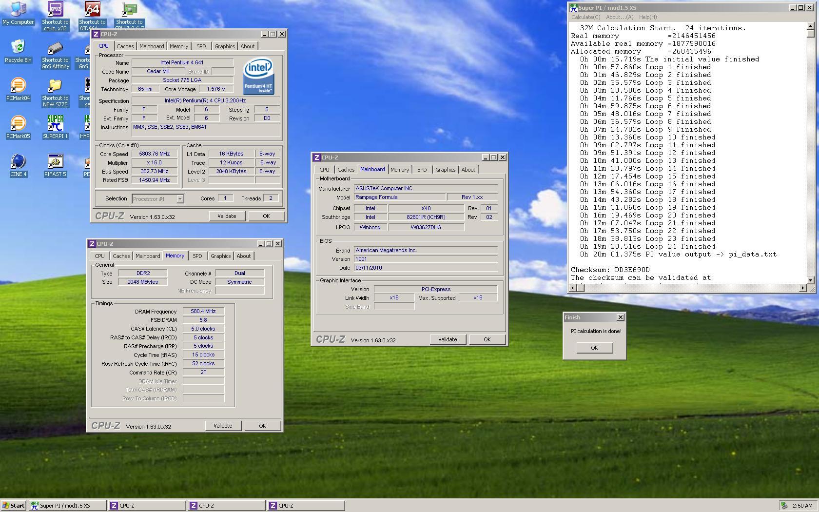The image size is (819, 512).
Task: Open Mainboard tab in top CPU-Z window
Action: (x=152, y=46)
